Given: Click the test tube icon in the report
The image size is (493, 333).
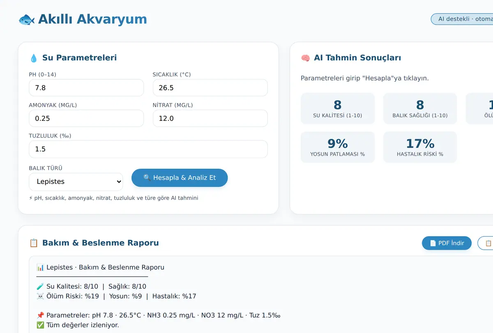Looking at the screenshot, I should click(x=40, y=287).
